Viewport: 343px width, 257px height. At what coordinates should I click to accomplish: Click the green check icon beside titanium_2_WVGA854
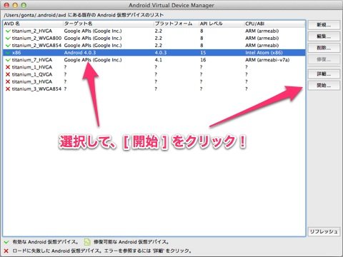[x=8, y=46]
